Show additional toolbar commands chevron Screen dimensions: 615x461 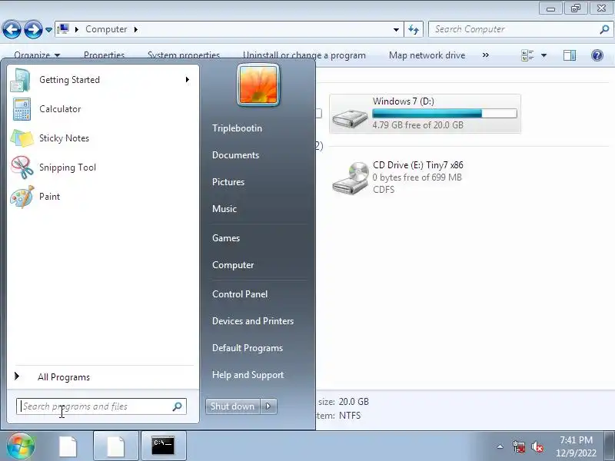point(486,55)
